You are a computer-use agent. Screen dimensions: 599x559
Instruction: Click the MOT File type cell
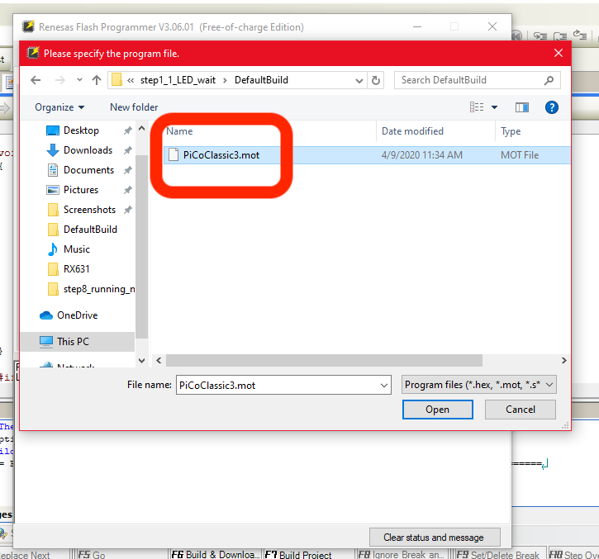pyautogui.click(x=520, y=155)
